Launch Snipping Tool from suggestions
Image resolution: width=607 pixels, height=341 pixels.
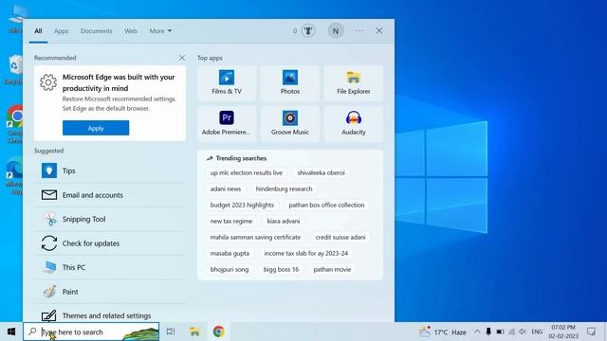point(110,219)
